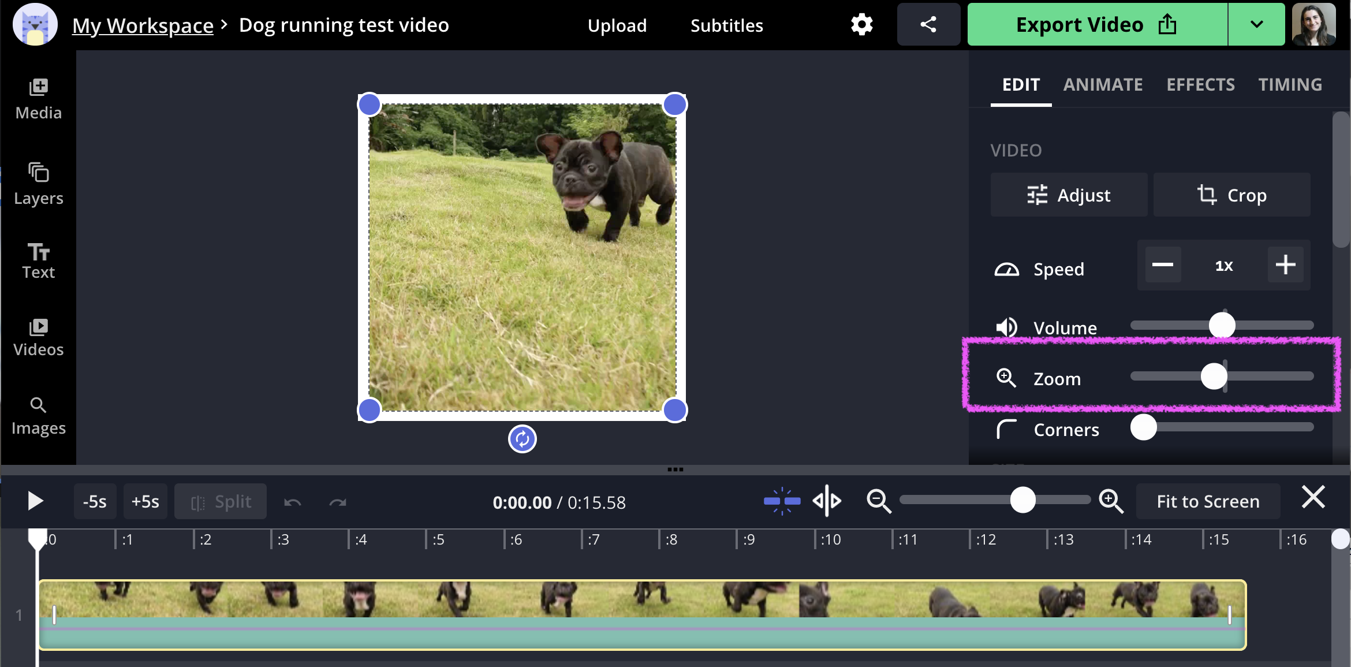Open project settings gear
The width and height of the screenshot is (1351, 667).
click(x=861, y=25)
